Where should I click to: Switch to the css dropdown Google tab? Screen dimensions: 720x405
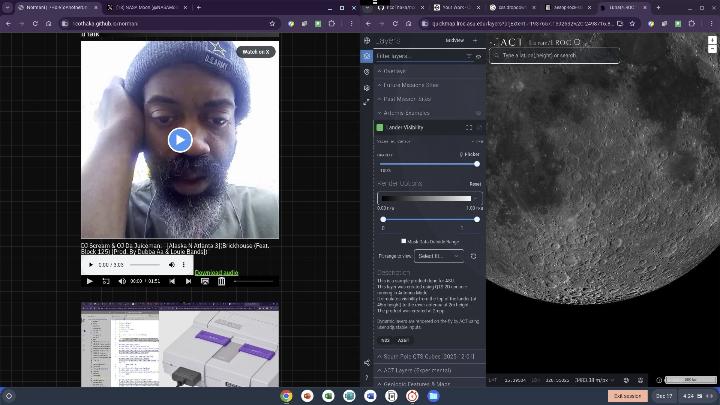(x=513, y=7)
